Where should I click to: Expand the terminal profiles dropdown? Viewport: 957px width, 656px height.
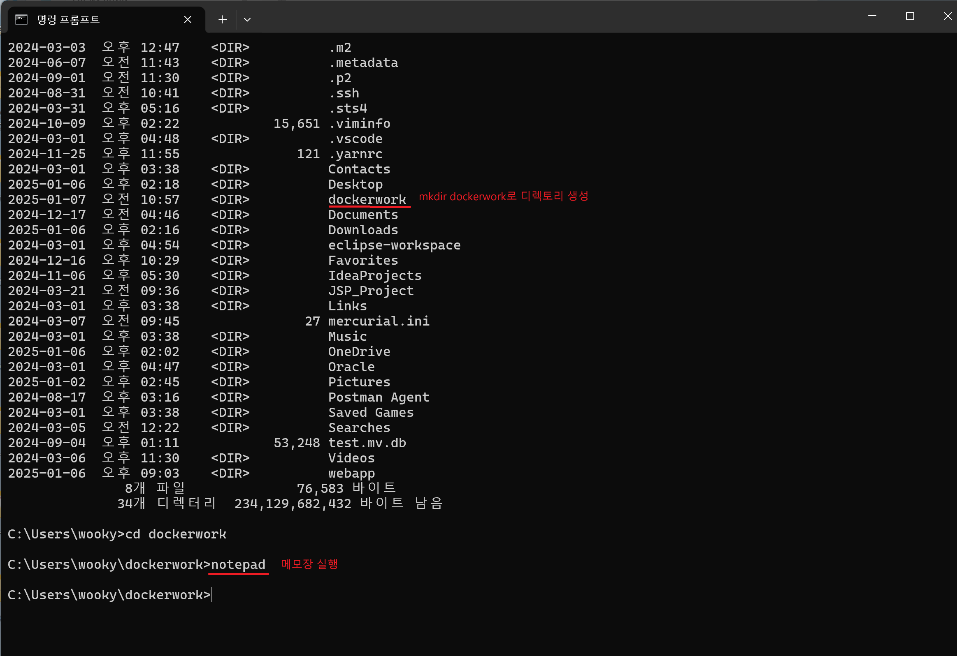(x=247, y=19)
